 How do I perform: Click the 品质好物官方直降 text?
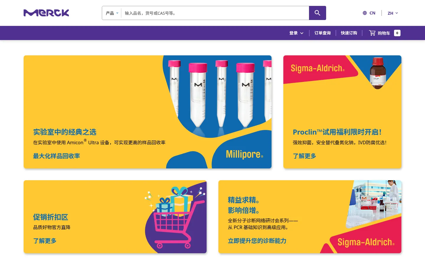[x=52, y=227]
